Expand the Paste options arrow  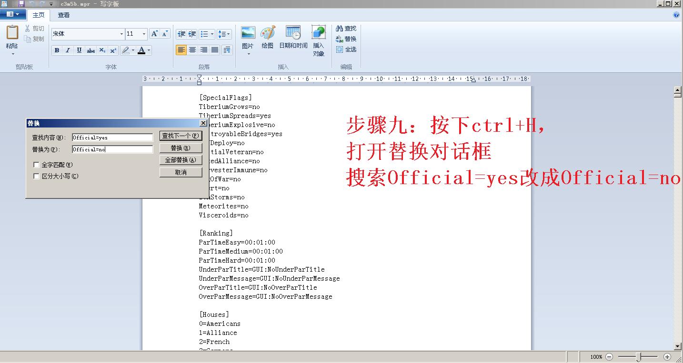tap(12, 54)
